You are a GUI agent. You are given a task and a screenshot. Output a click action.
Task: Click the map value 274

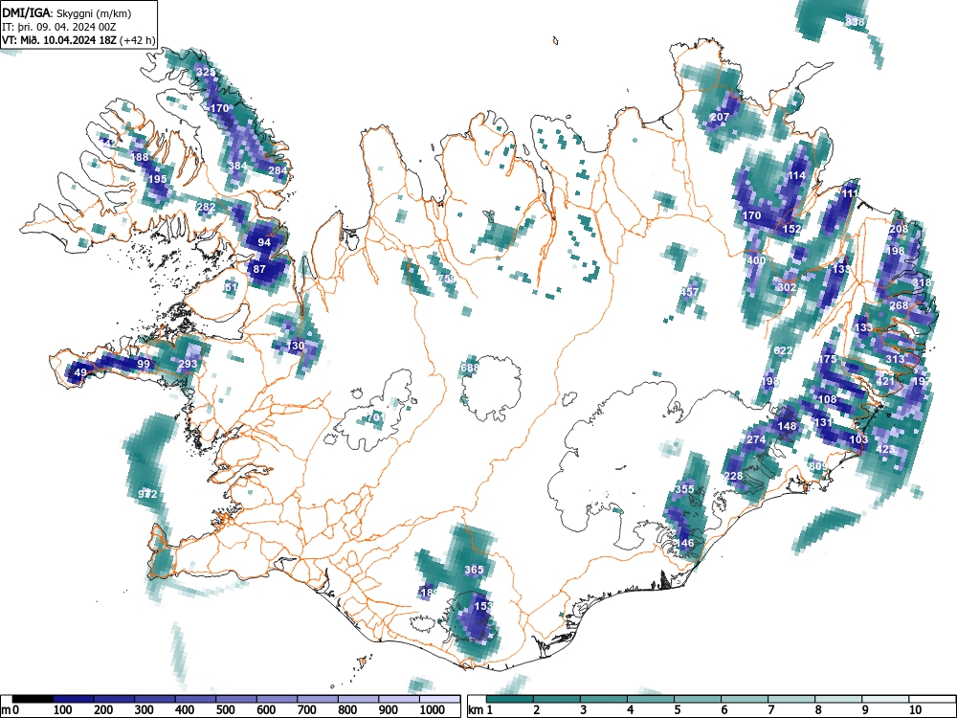[x=756, y=439]
